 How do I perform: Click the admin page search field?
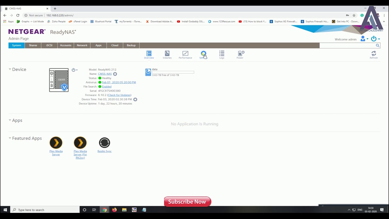[347, 45]
